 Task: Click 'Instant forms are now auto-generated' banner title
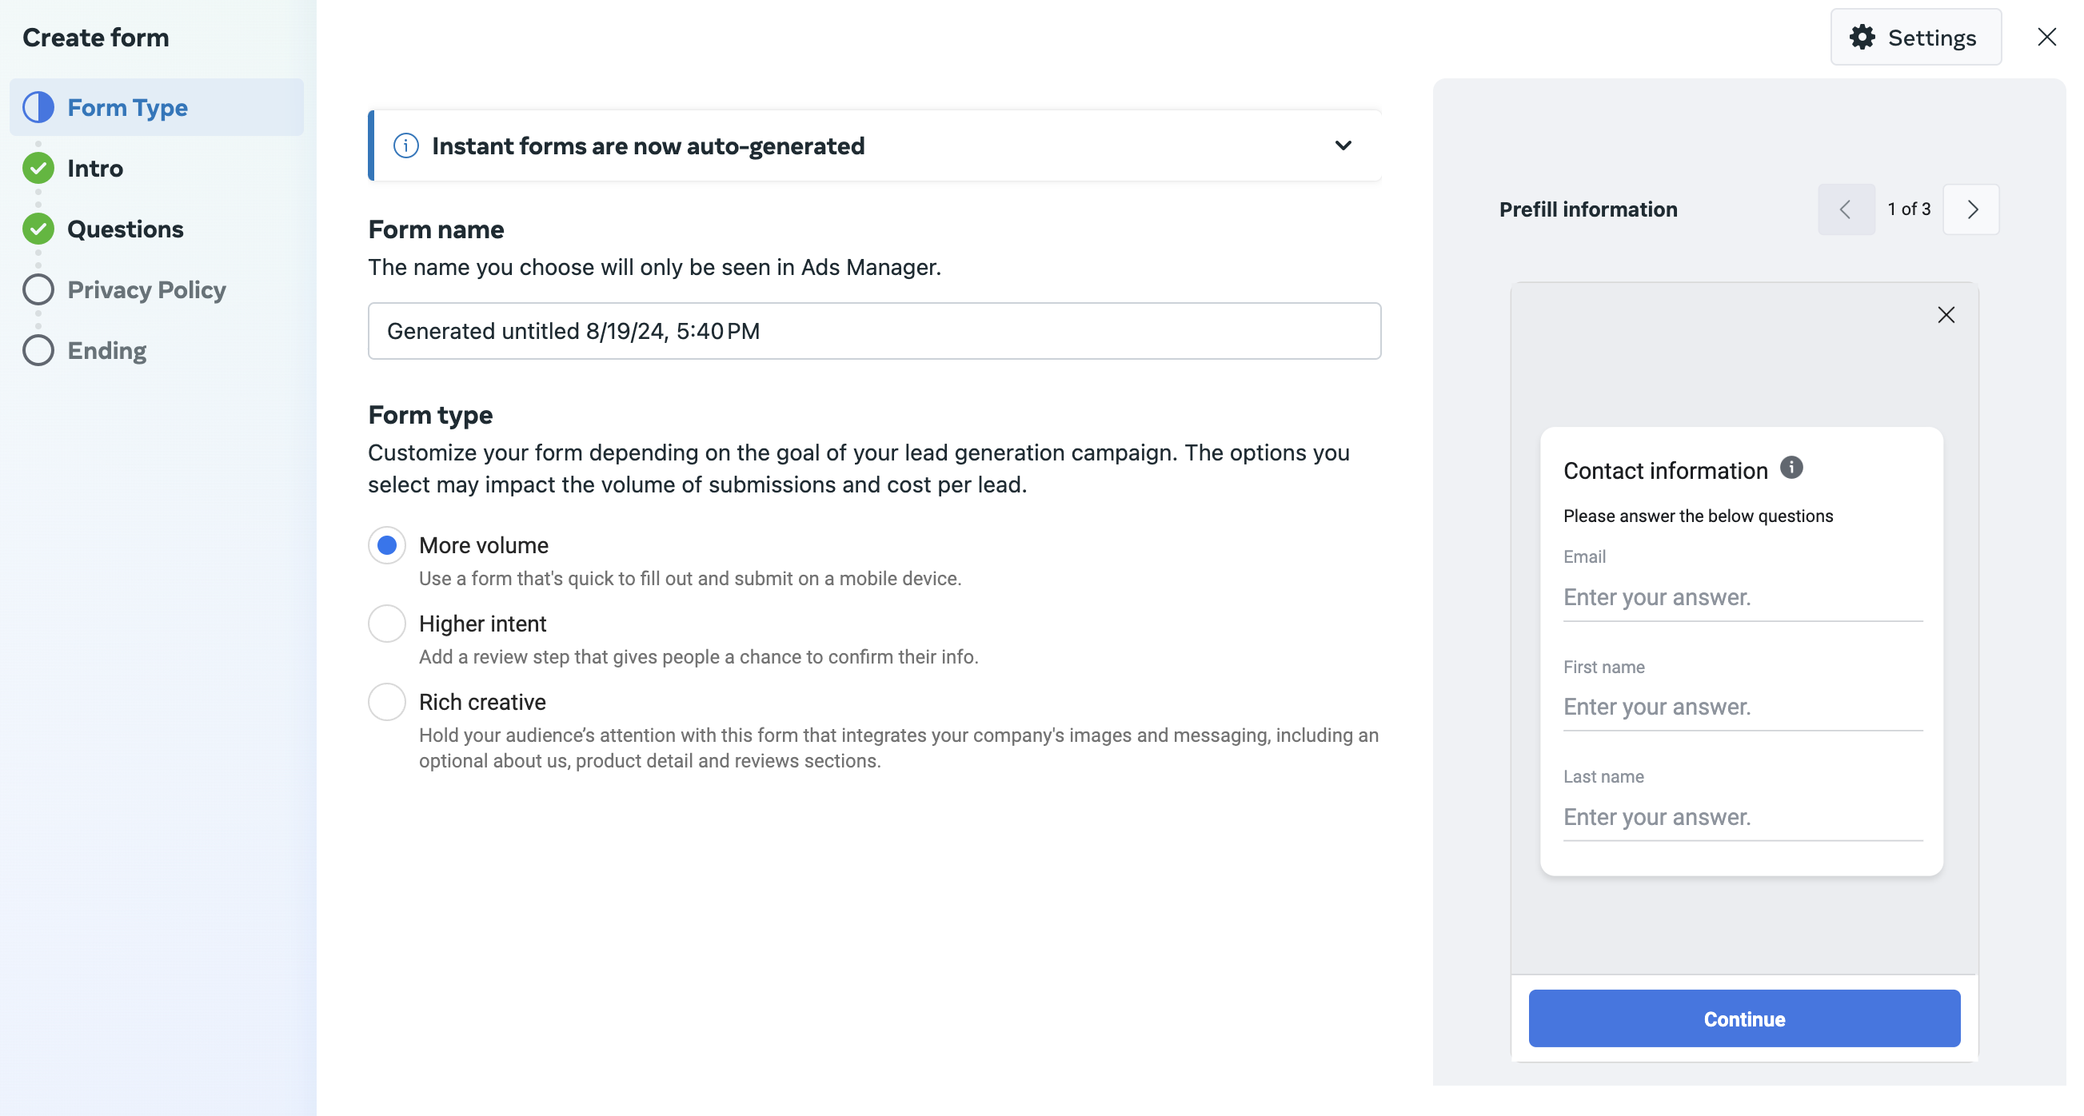(x=648, y=145)
